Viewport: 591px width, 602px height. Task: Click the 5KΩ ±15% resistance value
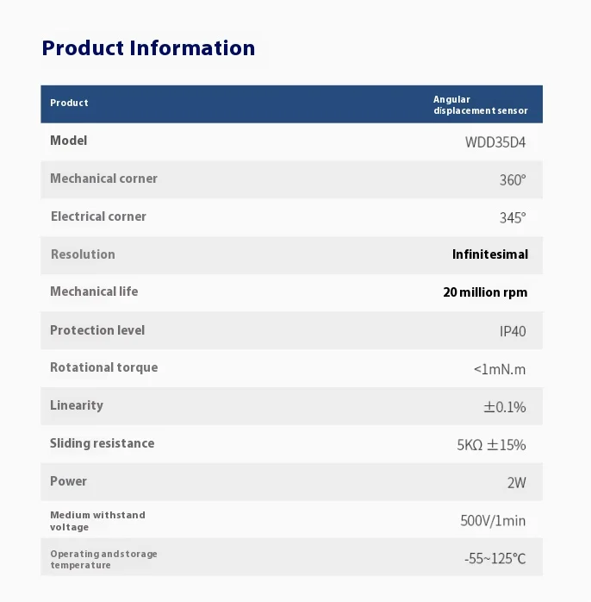click(490, 445)
